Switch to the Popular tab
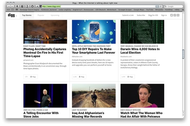Viewport: 190px width, 126px height. coord(41,15)
